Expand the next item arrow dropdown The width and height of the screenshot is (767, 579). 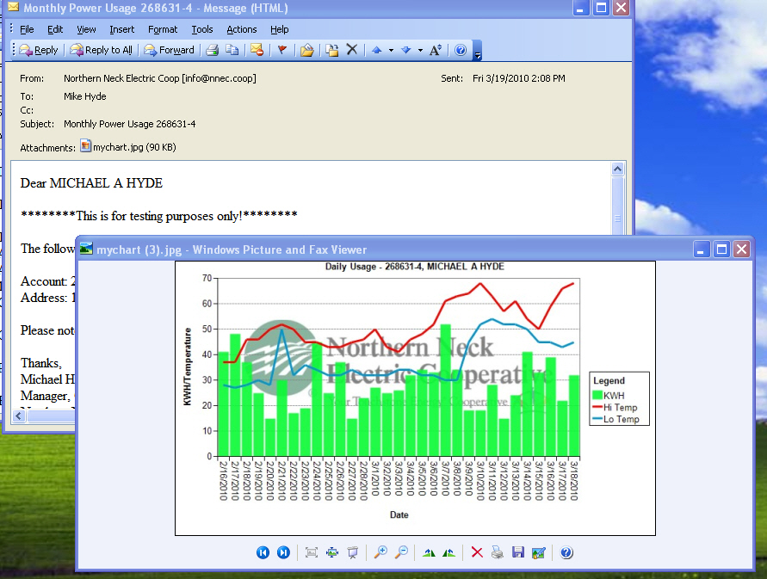tap(420, 50)
